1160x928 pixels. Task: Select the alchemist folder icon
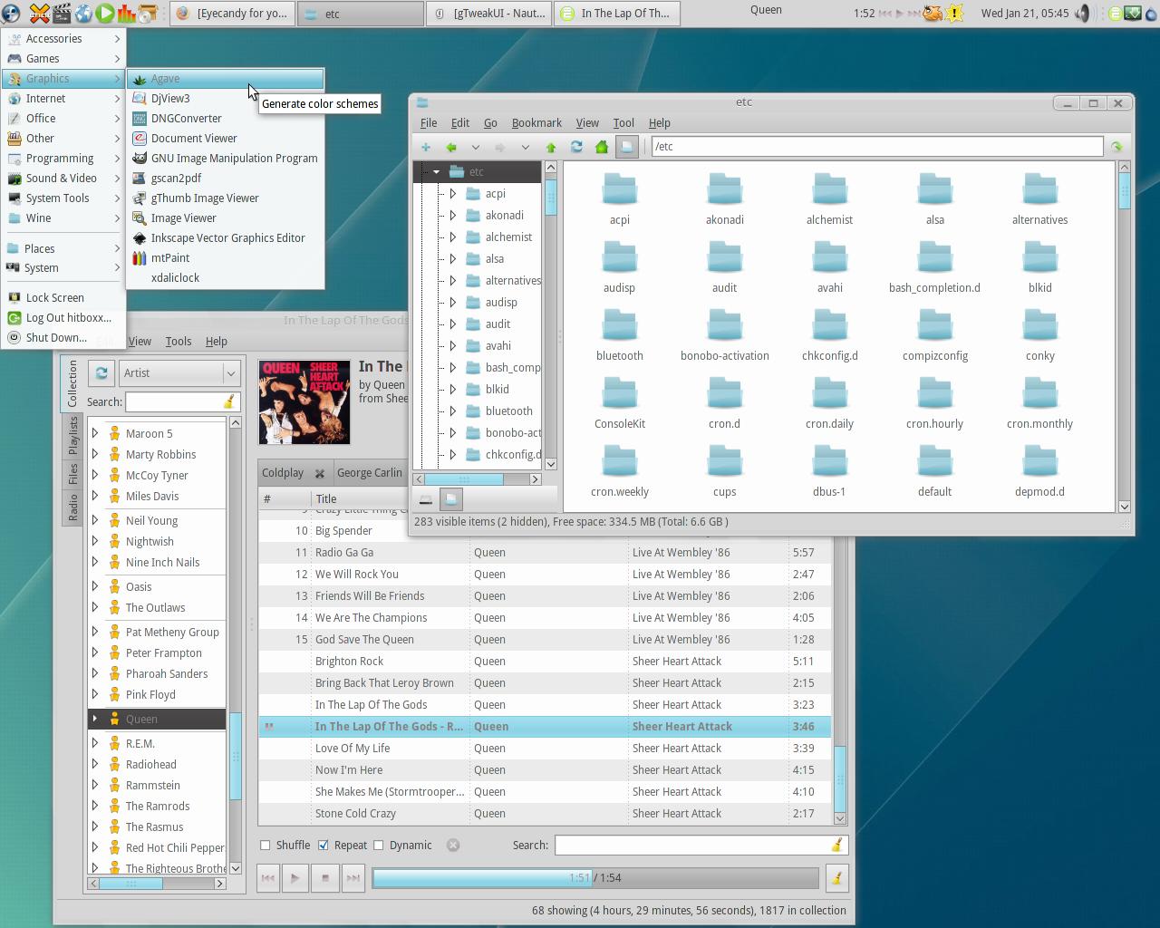pyautogui.click(x=829, y=198)
